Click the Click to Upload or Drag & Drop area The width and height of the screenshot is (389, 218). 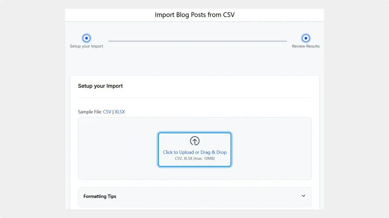tap(194, 149)
